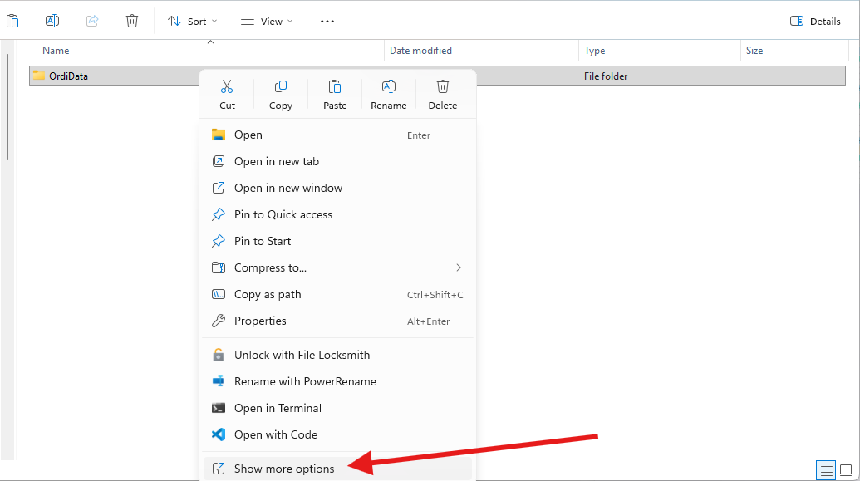
Task: Expand the Compress to submenu
Action: [x=337, y=267]
